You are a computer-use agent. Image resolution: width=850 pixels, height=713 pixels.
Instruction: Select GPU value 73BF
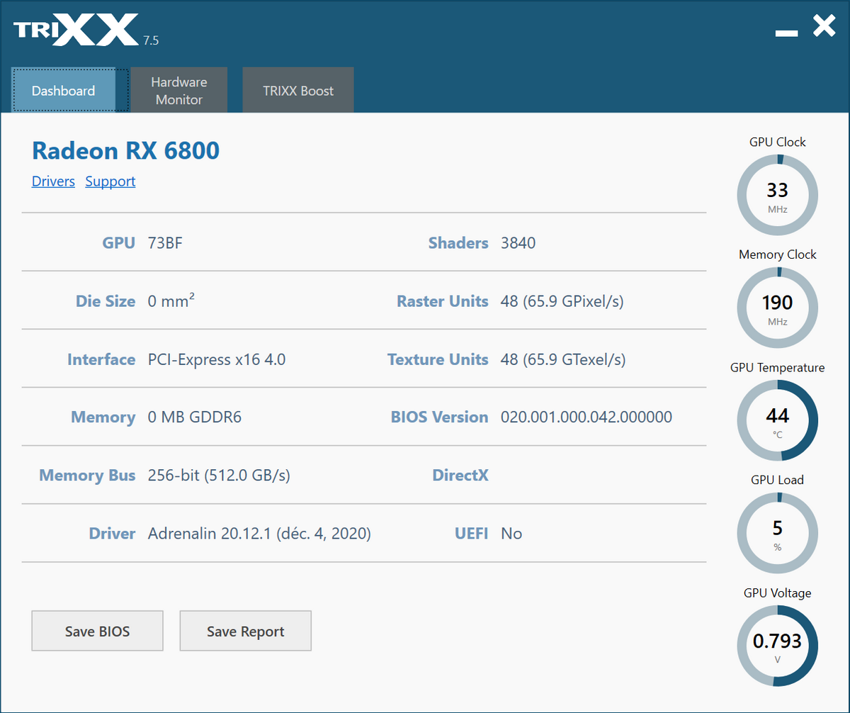[x=166, y=243]
